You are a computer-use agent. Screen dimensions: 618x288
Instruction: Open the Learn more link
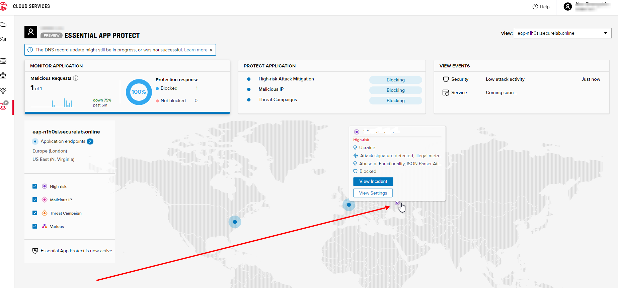[196, 50]
